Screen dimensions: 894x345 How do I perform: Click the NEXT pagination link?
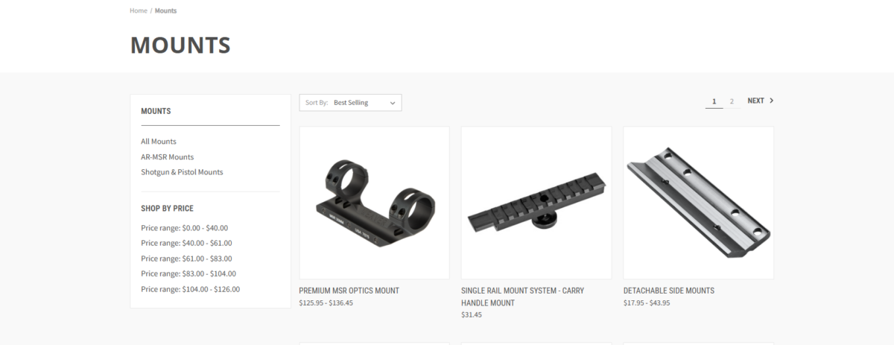[x=761, y=101]
